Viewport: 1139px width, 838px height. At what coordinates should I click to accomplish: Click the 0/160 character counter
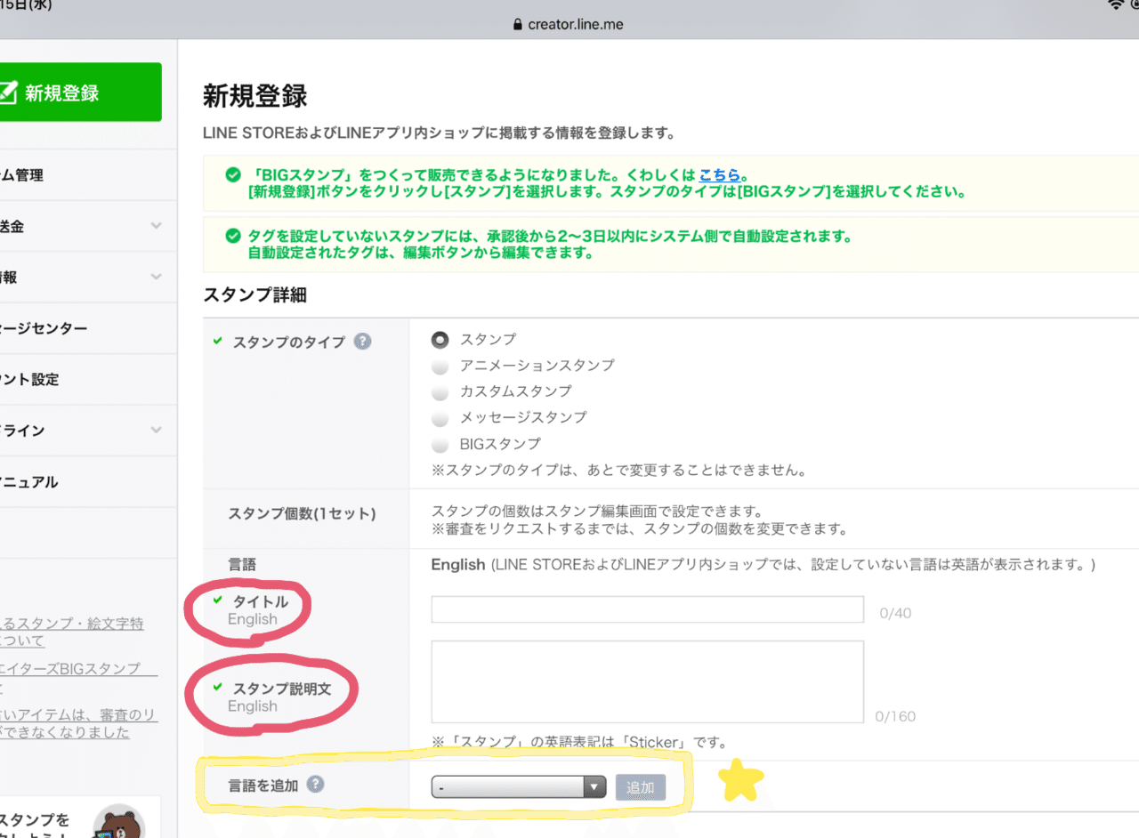(895, 716)
